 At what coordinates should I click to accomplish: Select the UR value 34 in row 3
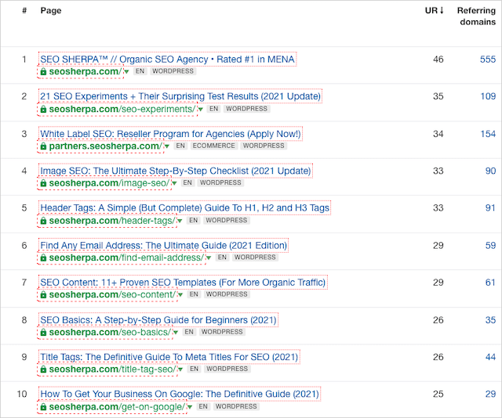(438, 134)
